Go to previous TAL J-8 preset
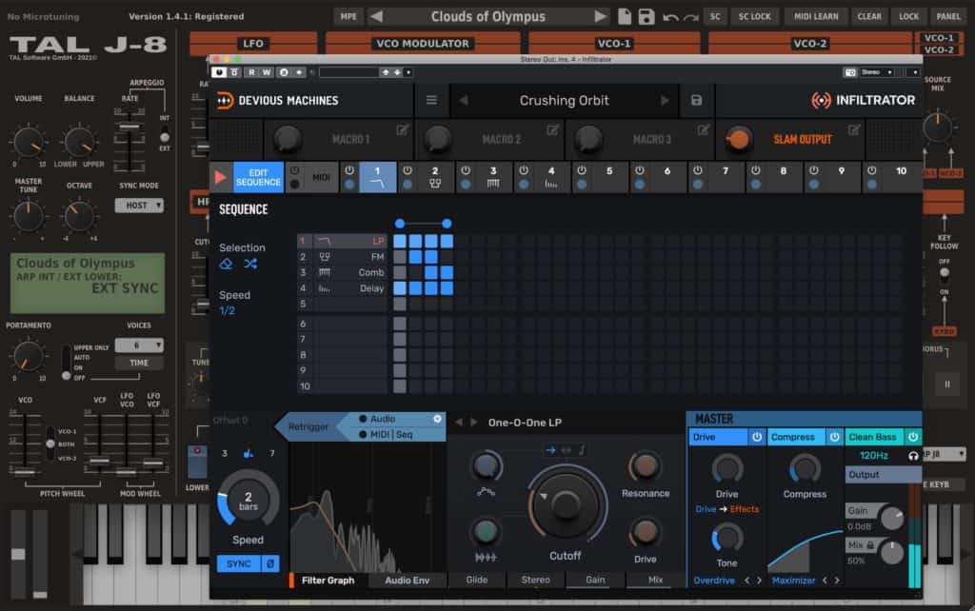The height and width of the screenshot is (611, 975). tap(377, 16)
